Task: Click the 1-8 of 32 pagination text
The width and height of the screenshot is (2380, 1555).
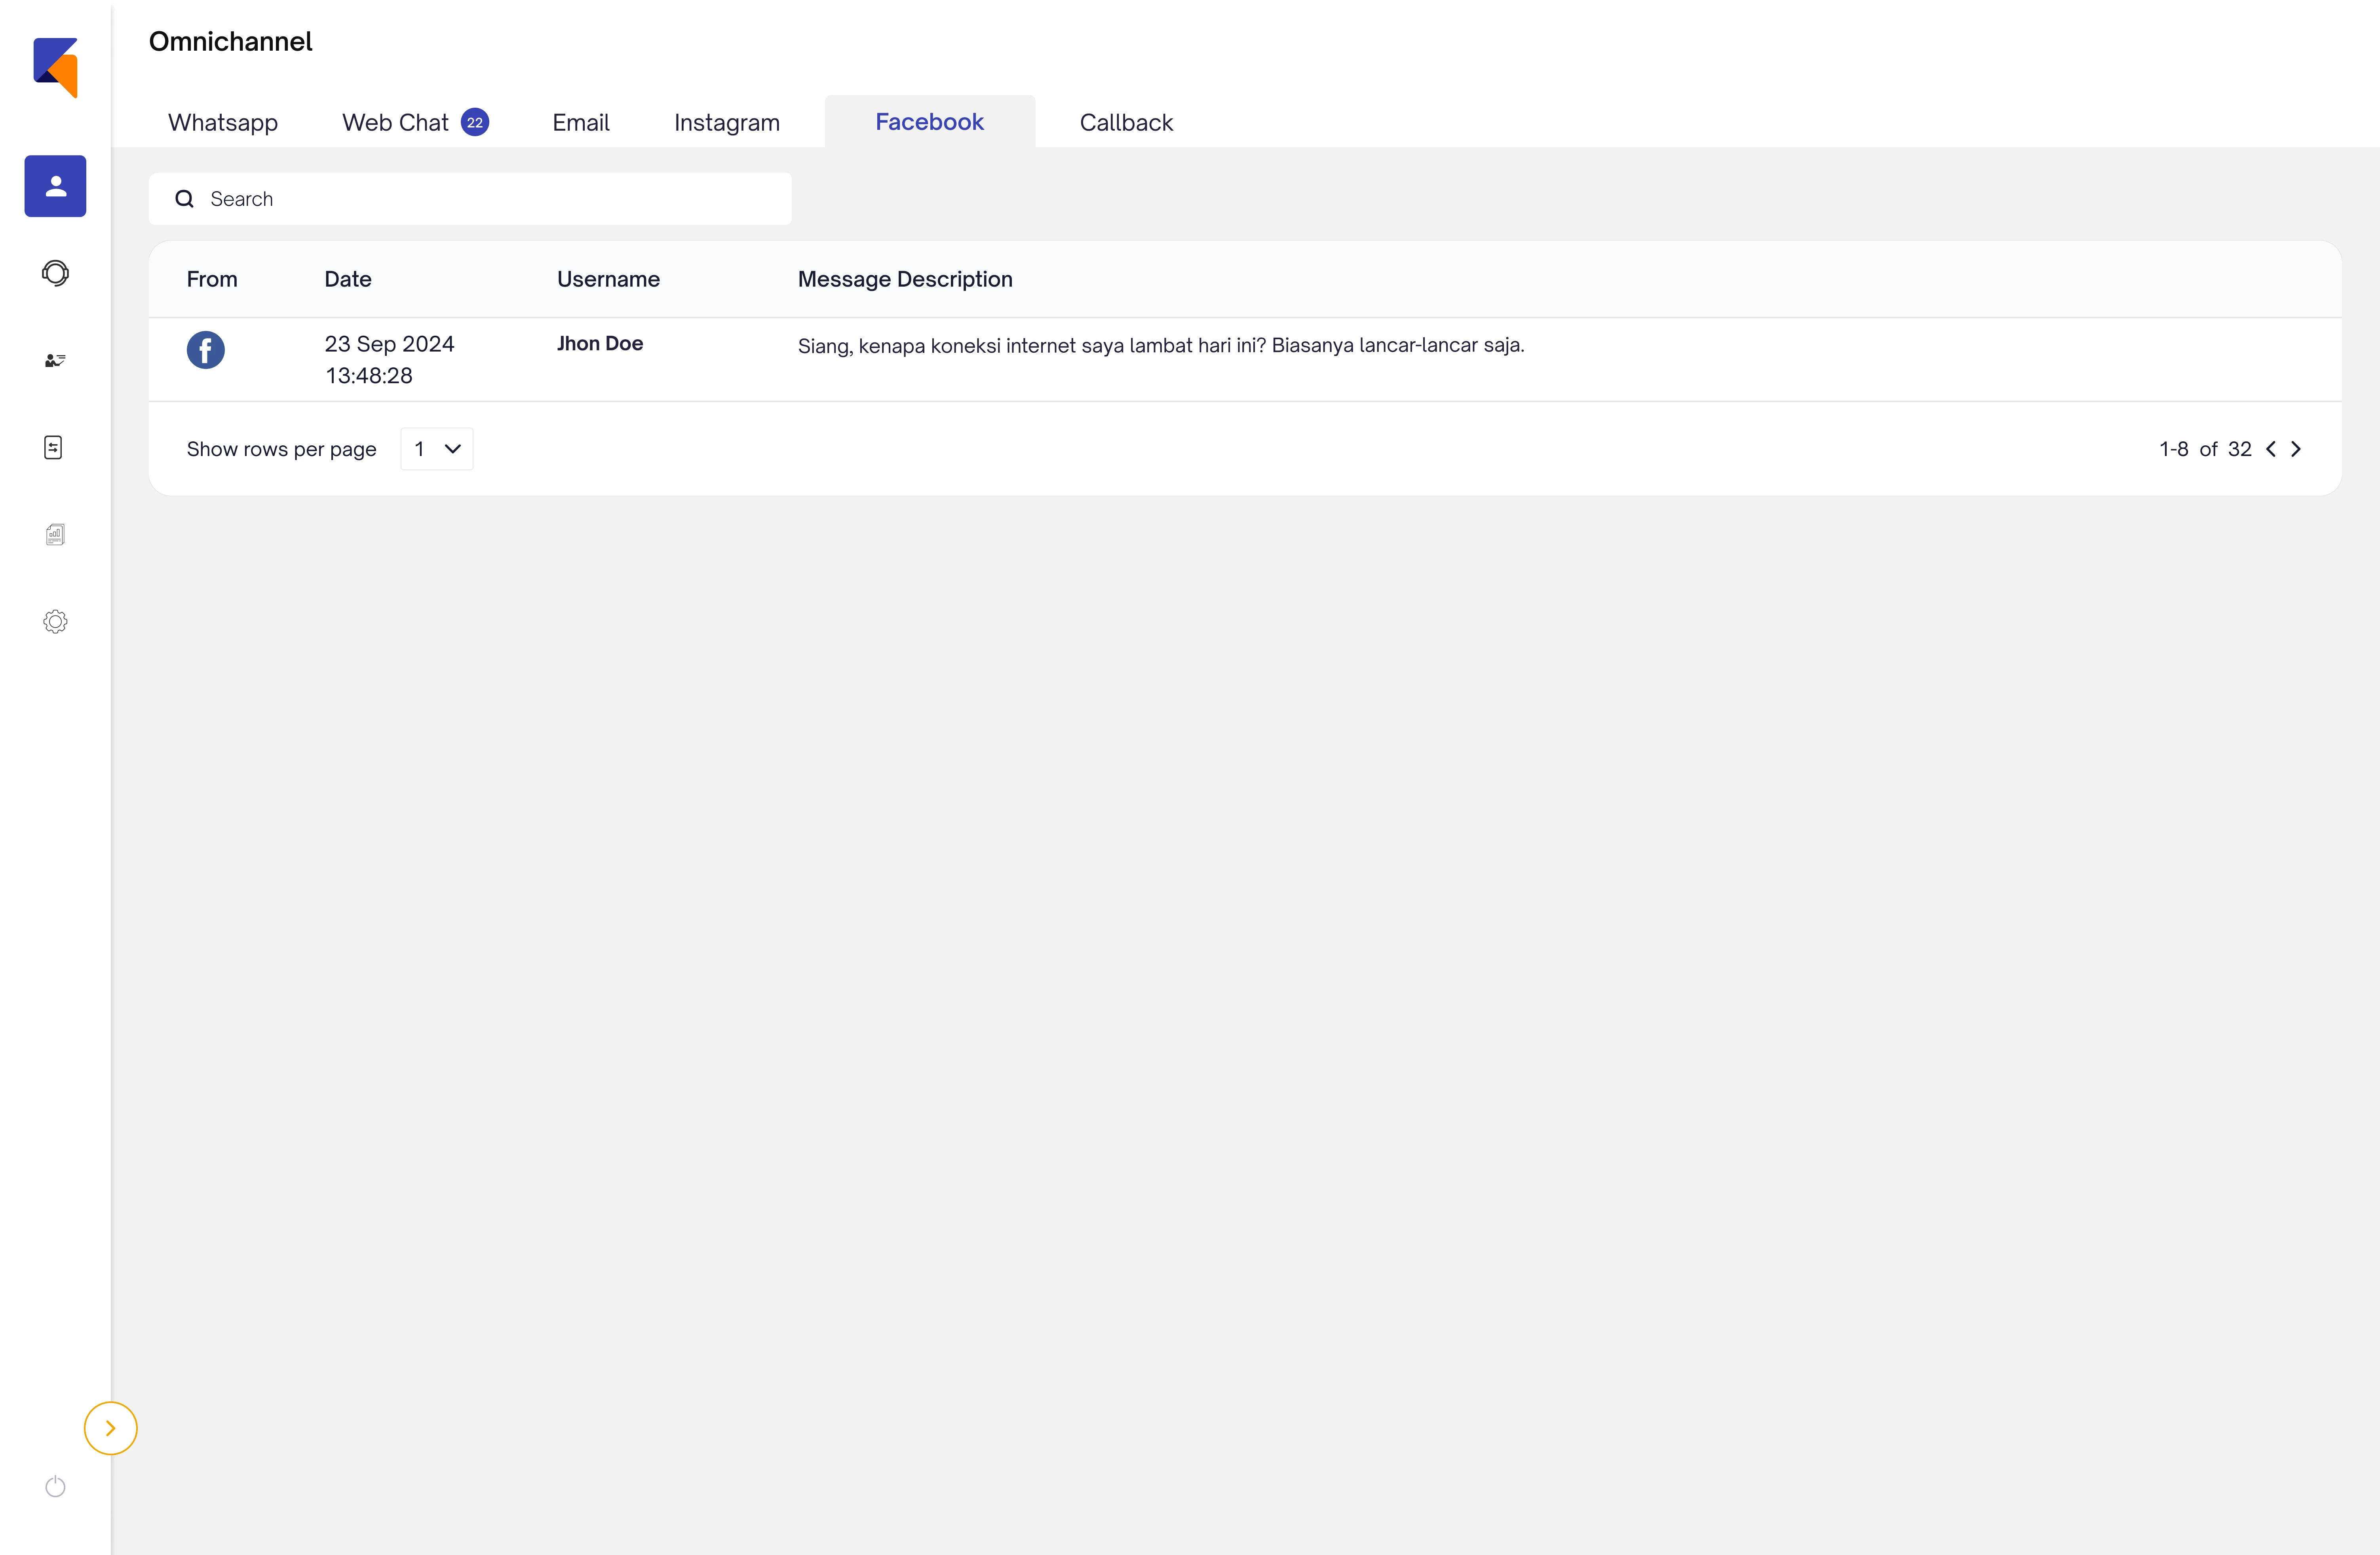Action: point(2205,449)
